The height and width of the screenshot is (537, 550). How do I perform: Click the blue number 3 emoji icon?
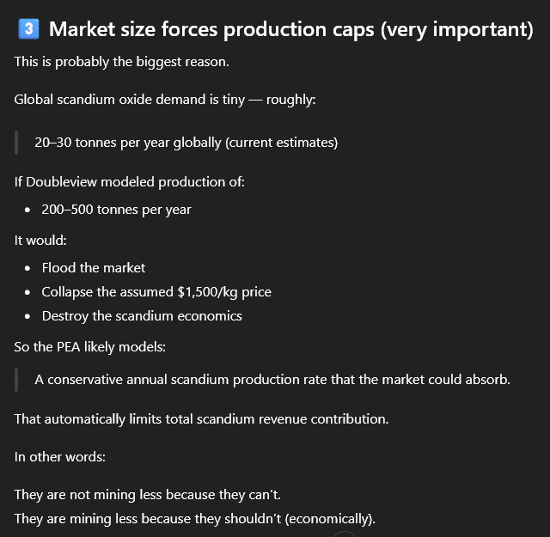tap(27, 29)
